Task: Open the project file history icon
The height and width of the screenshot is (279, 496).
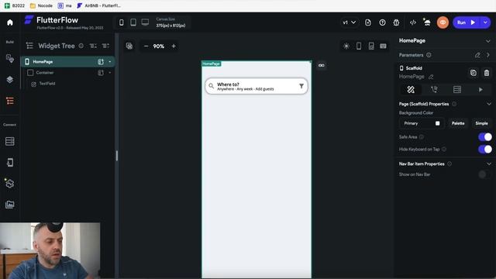Action: pyautogui.click(x=368, y=22)
